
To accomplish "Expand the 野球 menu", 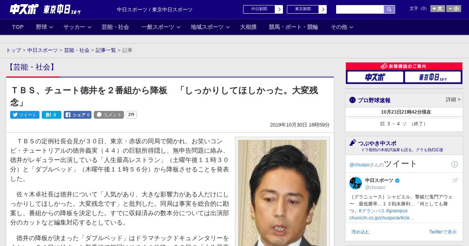I will (45, 27).
